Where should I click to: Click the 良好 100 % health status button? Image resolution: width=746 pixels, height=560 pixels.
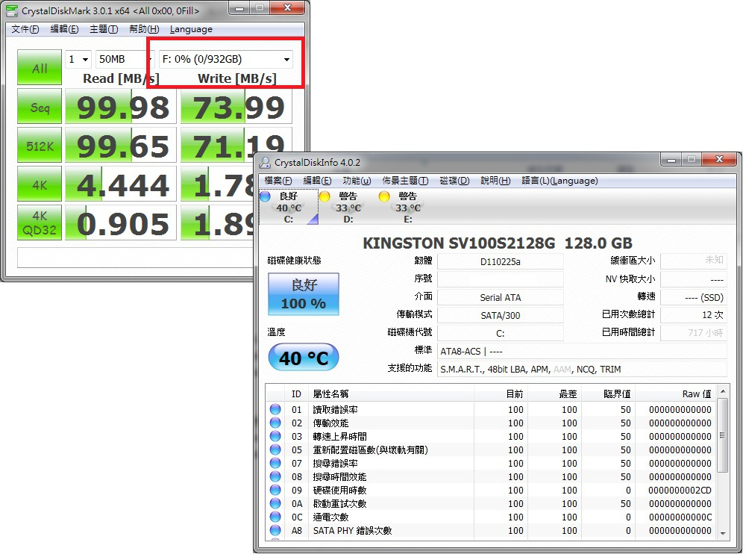[x=304, y=293]
